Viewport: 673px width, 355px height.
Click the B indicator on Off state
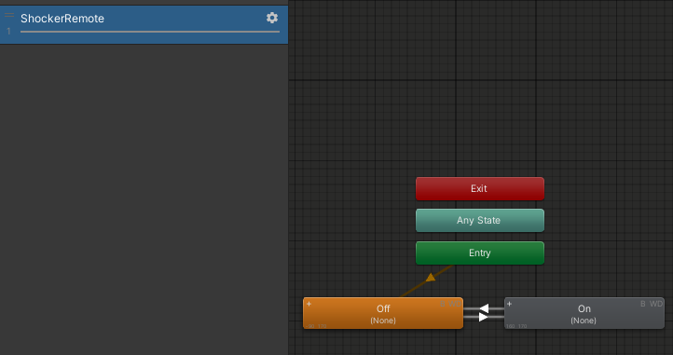[443, 304]
